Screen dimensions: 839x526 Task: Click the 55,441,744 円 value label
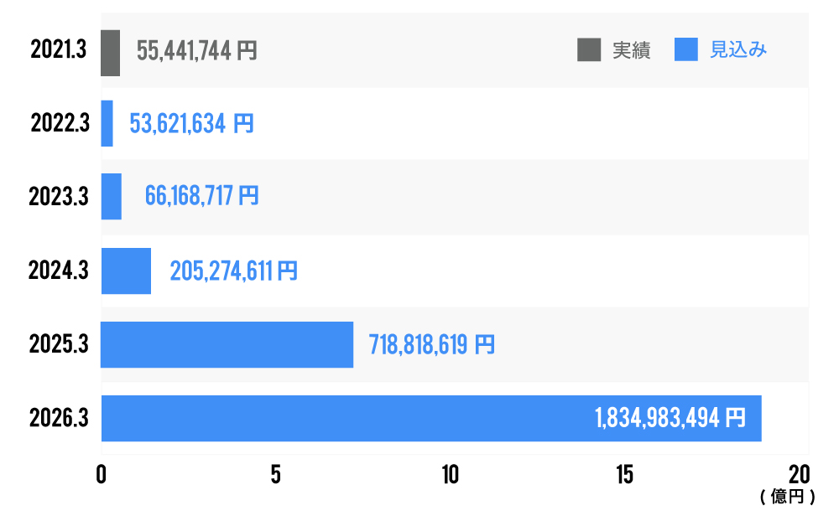[x=196, y=52]
